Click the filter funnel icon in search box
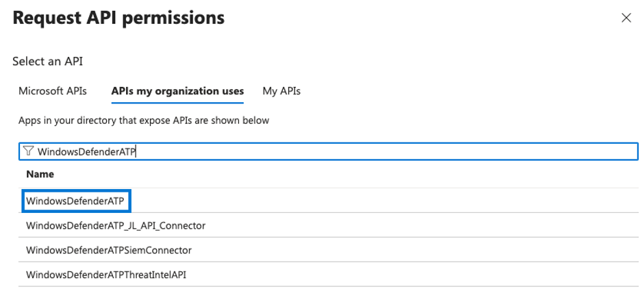 [x=28, y=151]
